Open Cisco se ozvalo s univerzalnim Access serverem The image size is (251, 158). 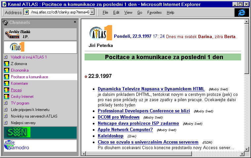(x=148, y=142)
